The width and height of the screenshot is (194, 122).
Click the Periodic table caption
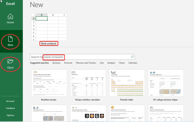pyautogui.click(x=127, y=100)
